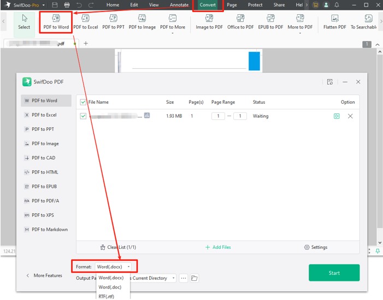Image resolution: width=383 pixels, height=300 pixels.
Task: Switch to the Convert tab
Action: pyautogui.click(x=208, y=5)
